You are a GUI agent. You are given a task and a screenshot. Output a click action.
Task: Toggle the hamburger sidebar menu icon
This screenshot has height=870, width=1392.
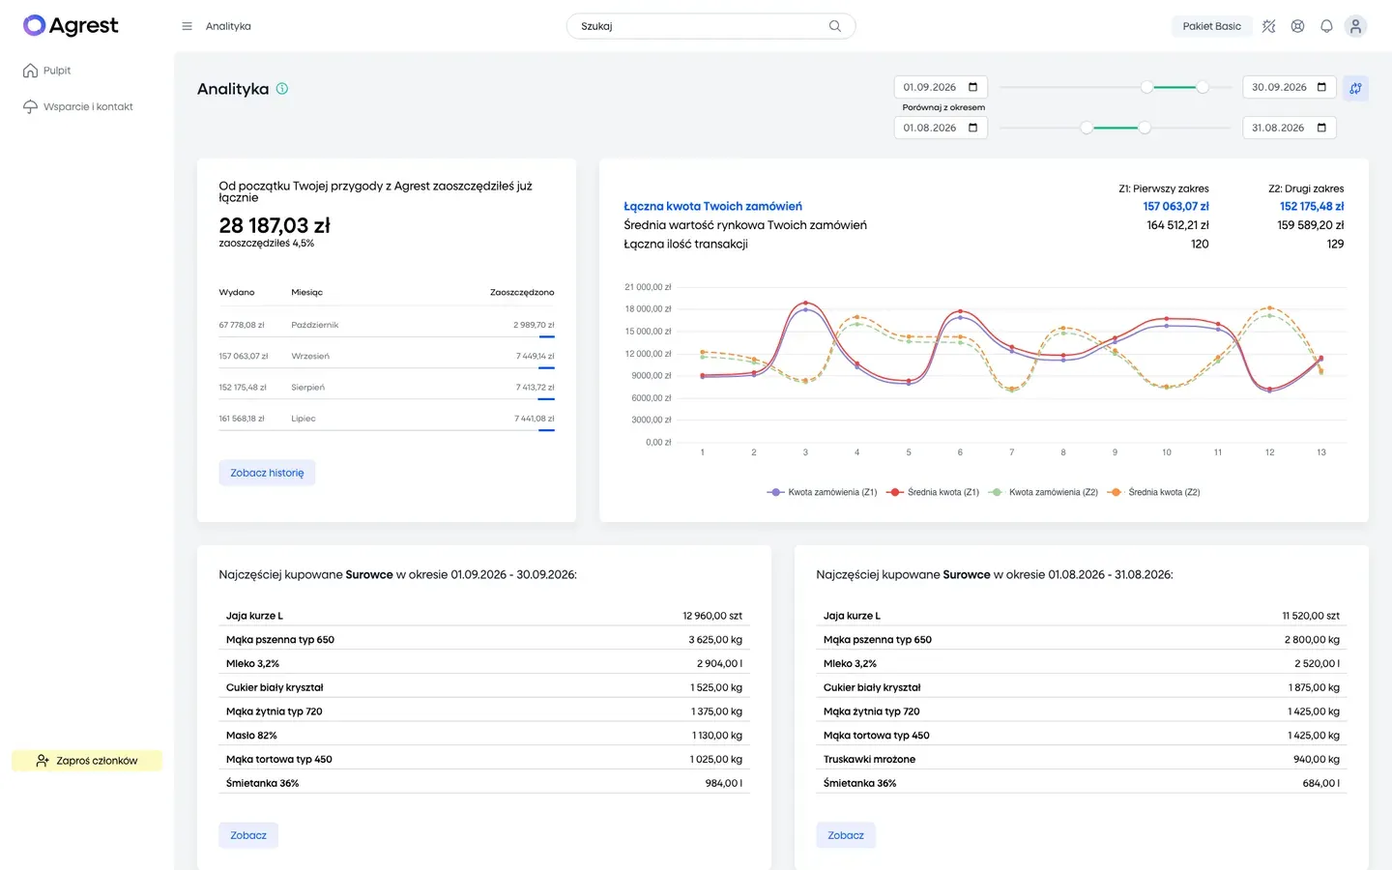[x=187, y=26]
